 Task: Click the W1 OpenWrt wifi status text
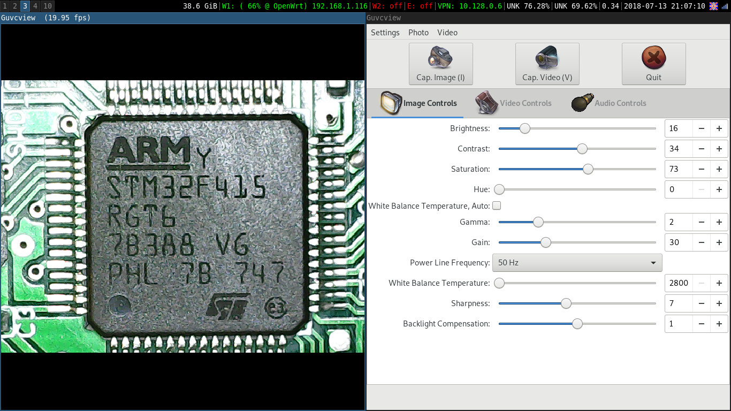[x=294, y=6]
